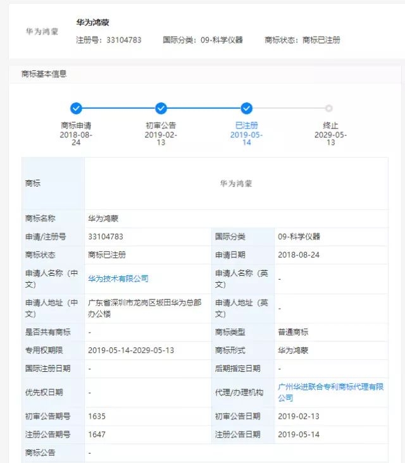Click 申请日期 value 2018-08-24

(x=299, y=255)
